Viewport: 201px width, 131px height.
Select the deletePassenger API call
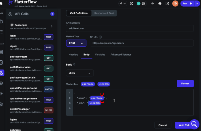click(32, 110)
